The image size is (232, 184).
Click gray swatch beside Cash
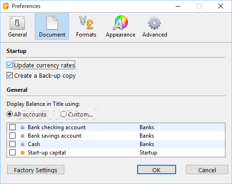pyautogui.click(x=23, y=144)
